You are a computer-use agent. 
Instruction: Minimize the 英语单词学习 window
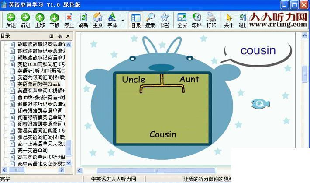tap(285, 5)
